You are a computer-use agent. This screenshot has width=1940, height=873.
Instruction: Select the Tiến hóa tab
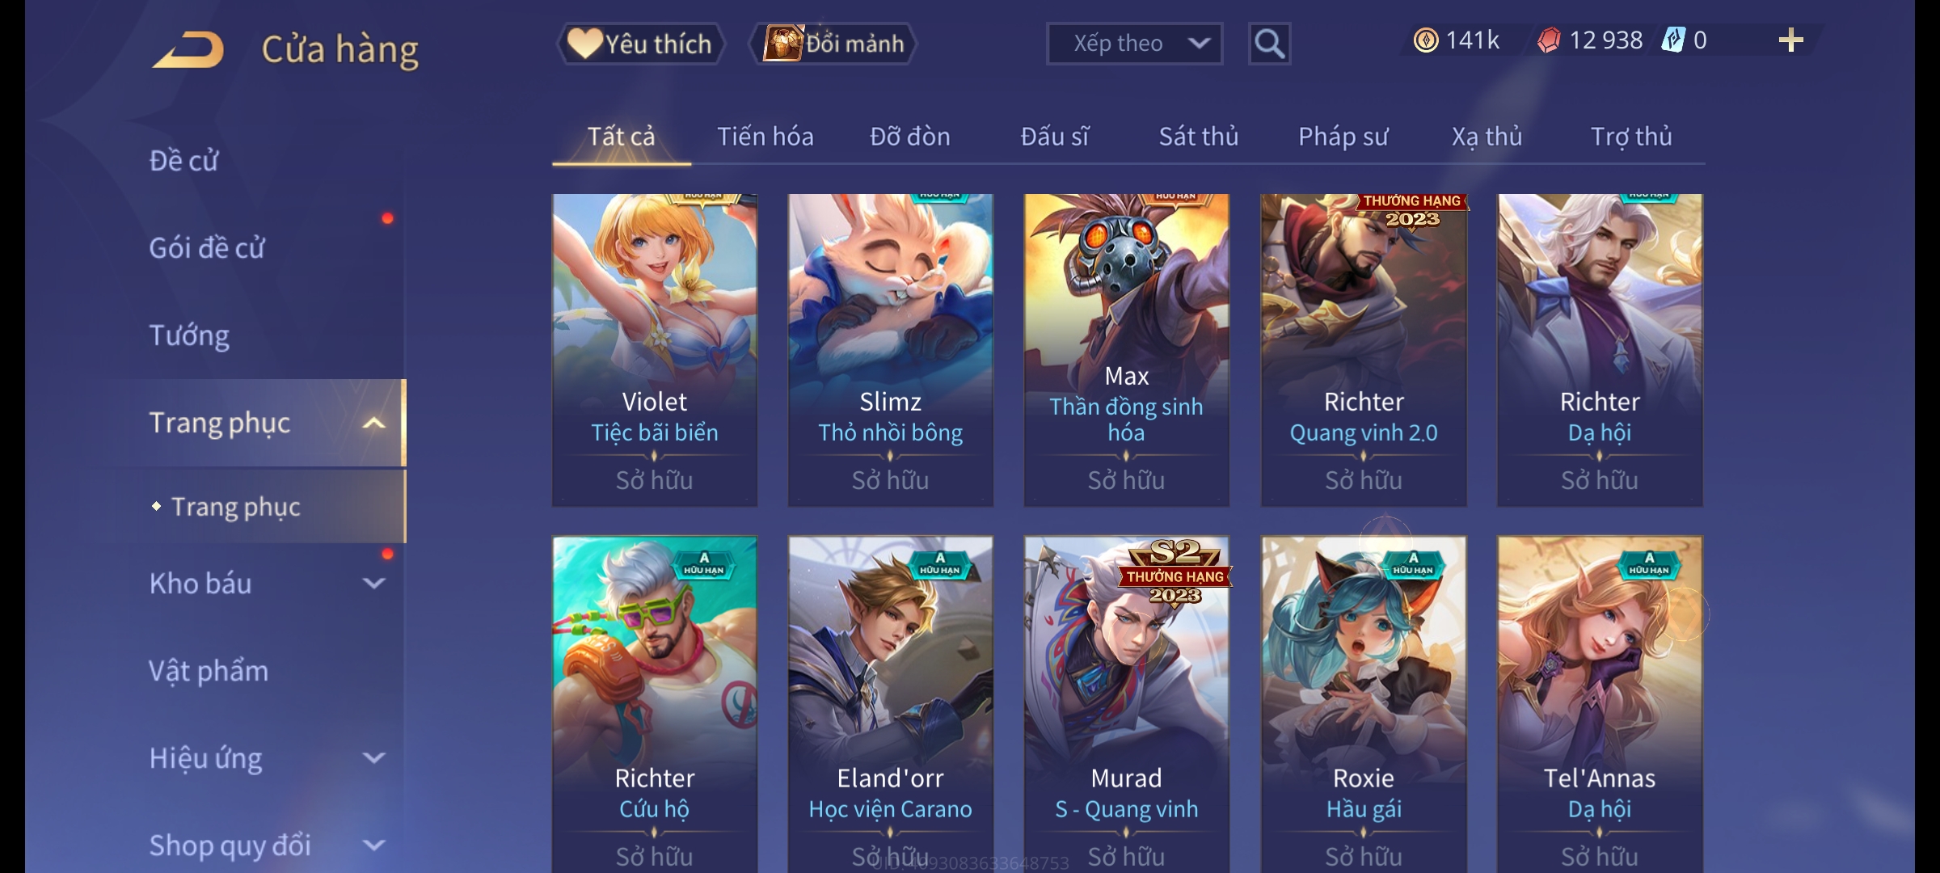click(x=765, y=137)
